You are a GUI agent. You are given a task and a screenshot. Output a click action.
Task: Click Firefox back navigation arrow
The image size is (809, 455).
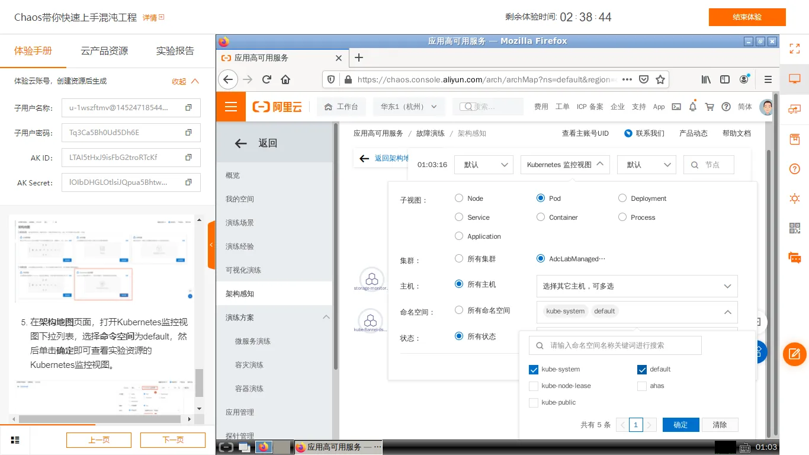tap(228, 79)
